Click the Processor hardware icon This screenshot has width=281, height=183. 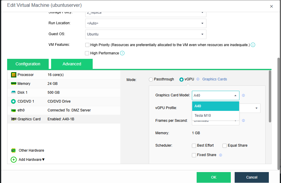pos(13,75)
